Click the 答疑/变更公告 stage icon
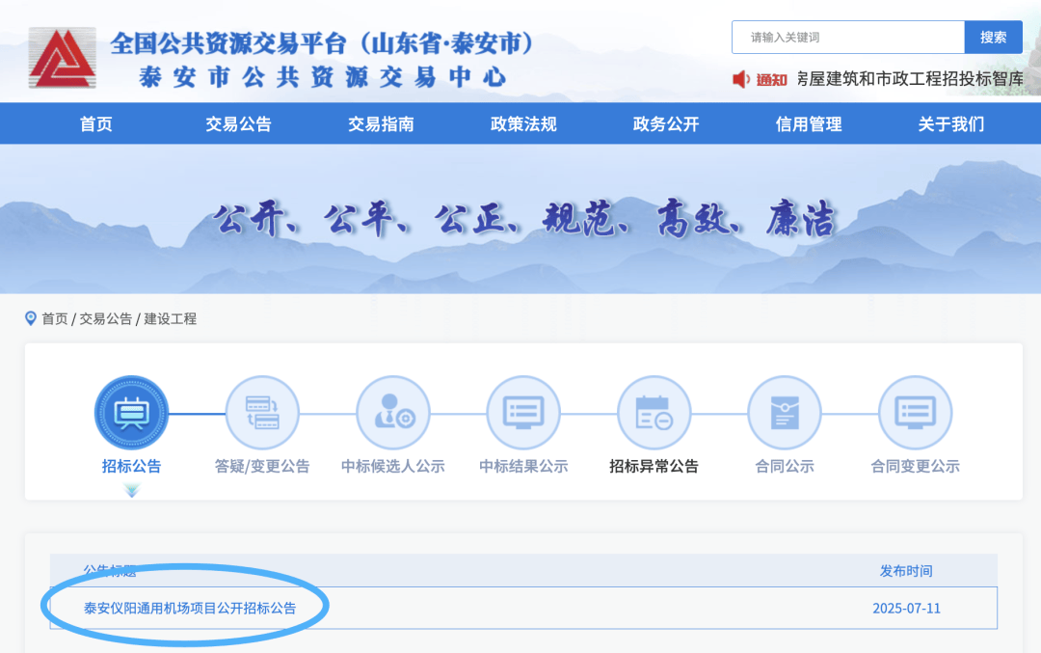 (x=262, y=411)
